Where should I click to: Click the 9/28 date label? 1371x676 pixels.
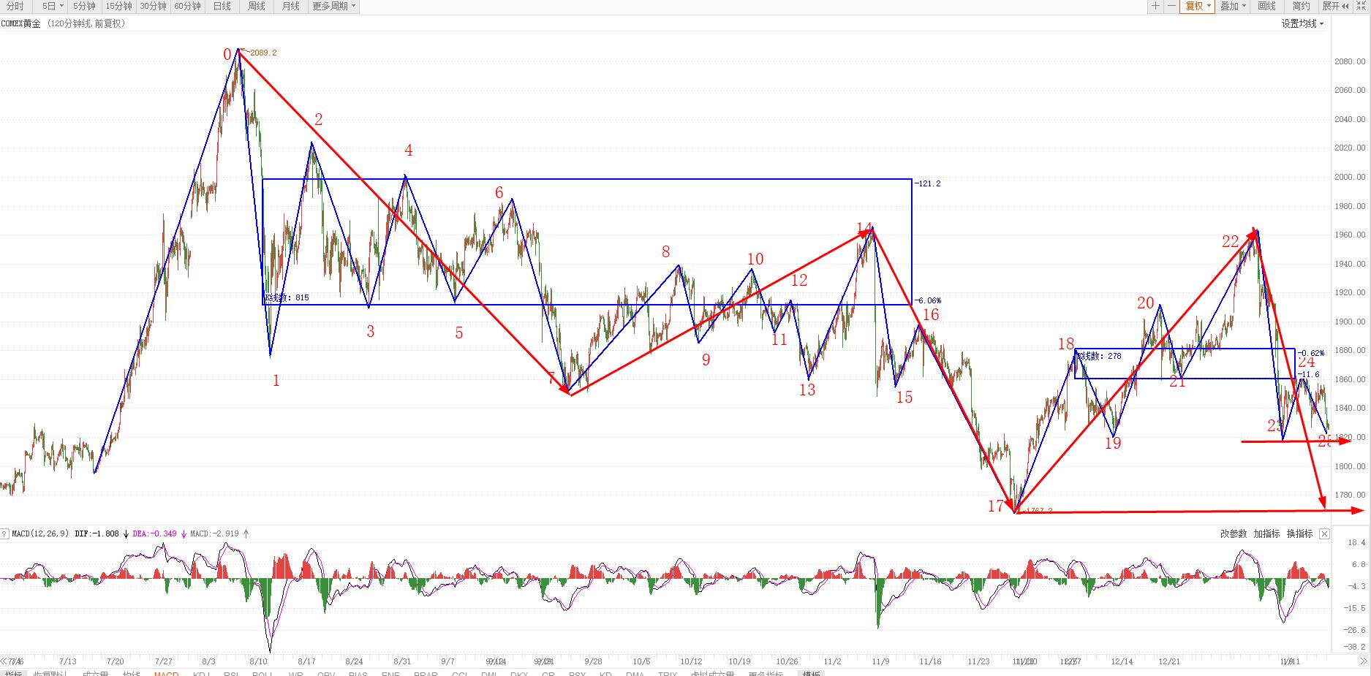[593, 661]
